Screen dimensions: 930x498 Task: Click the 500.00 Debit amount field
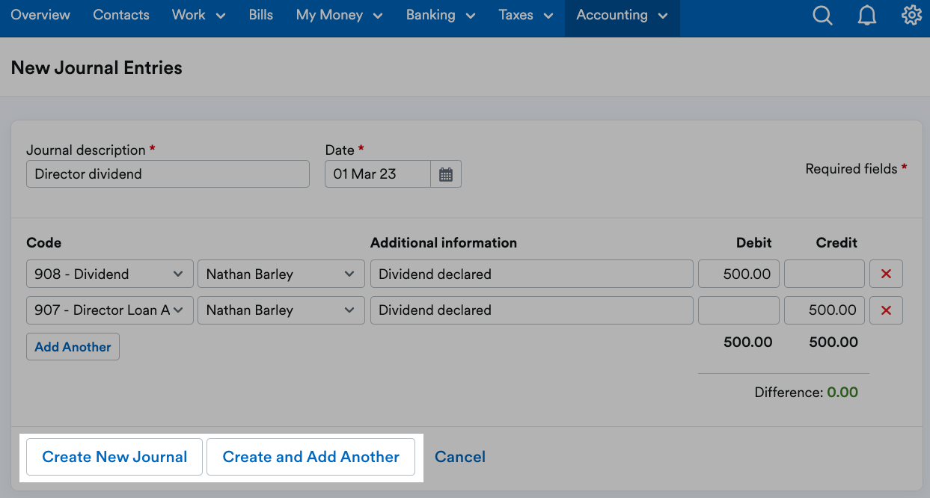738,274
